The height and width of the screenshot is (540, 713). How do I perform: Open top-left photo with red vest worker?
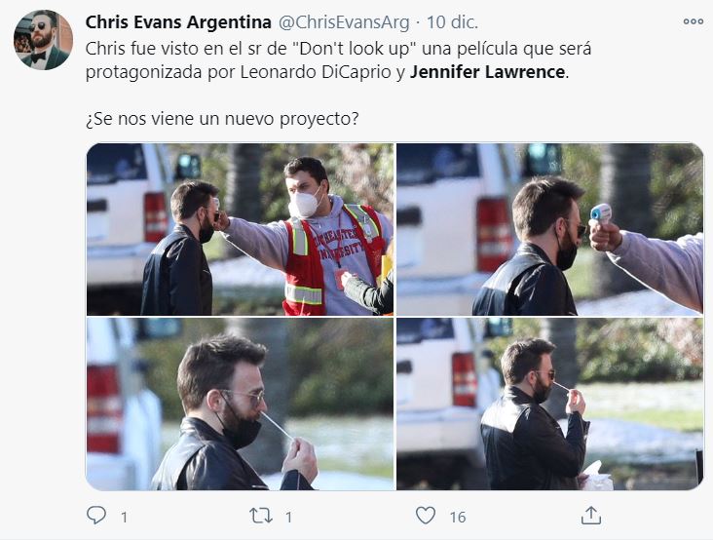[x=240, y=229]
